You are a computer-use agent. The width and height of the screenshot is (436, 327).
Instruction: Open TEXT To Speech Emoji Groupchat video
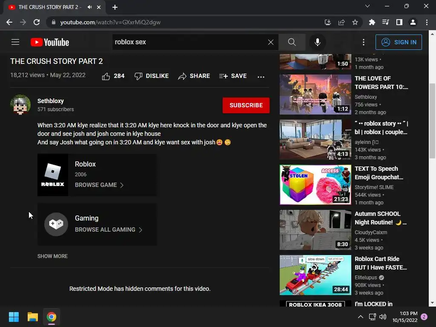pyautogui.click(x=379, y=173)
